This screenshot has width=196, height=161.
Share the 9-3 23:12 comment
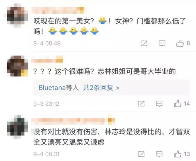(x=141, y=104)
